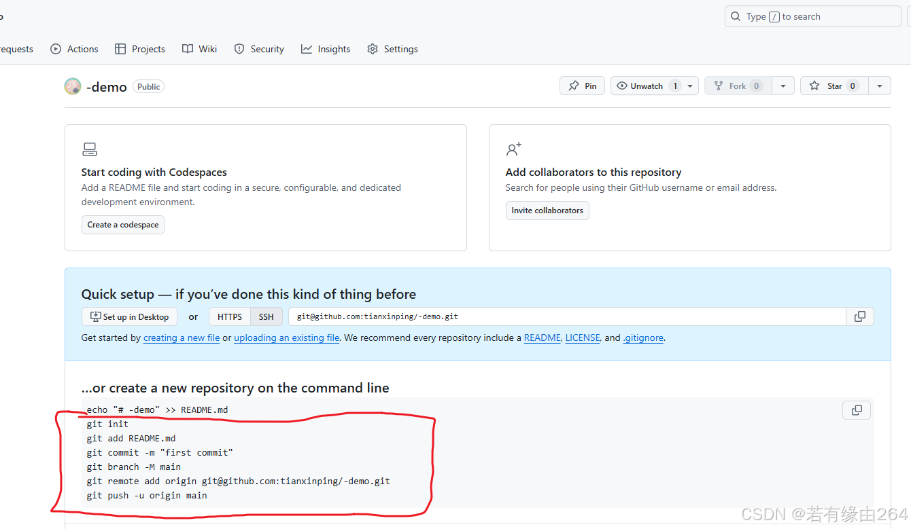This screenshot has height=529, width=911.
Task: Click the 'git init' command line
Action: (x=107, y=424)
